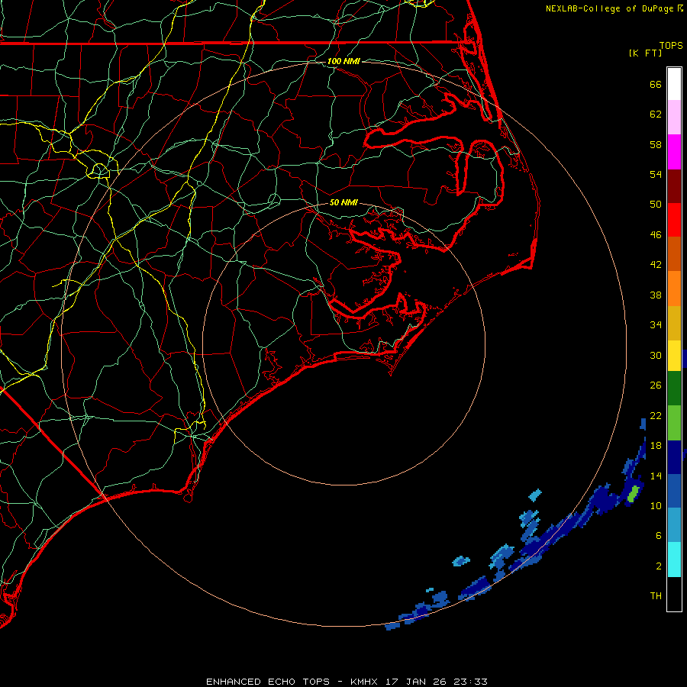Viewport: 687px width, 687px height.
Task: Click the light pink 62 kft legend swatch
Action: [x=674, y=118]
